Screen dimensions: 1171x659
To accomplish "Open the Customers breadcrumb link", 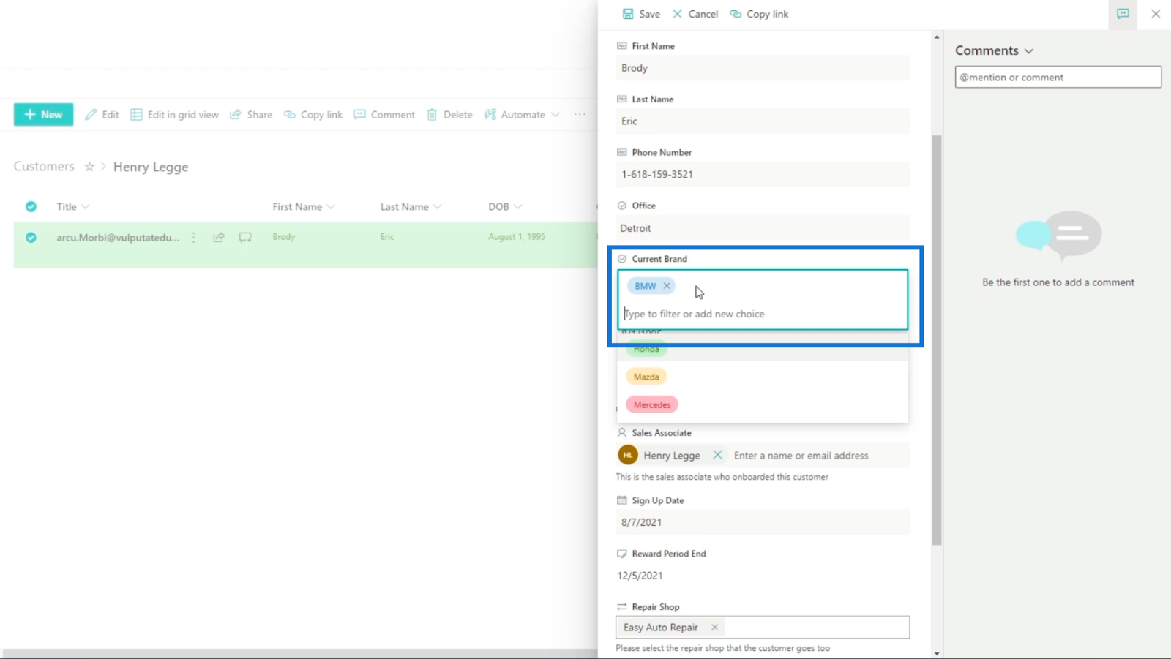I will [x=44, y=167].
